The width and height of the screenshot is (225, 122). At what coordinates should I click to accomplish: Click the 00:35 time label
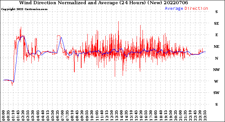pyautogui.click(x=8, y=115)
